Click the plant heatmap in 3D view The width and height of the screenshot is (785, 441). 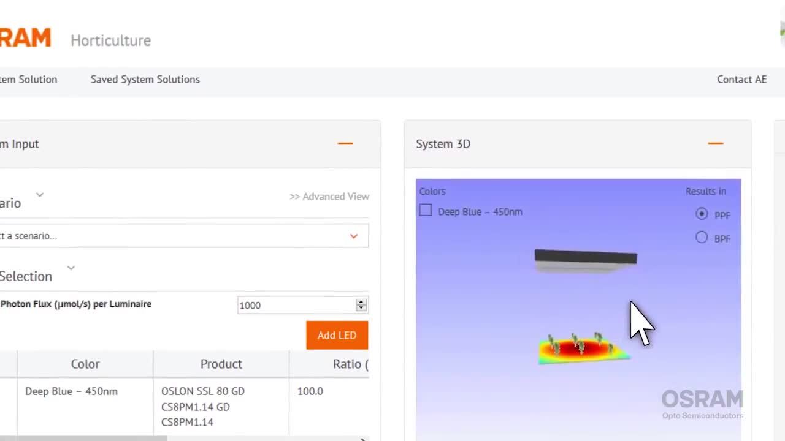click(x=584, y=349)
